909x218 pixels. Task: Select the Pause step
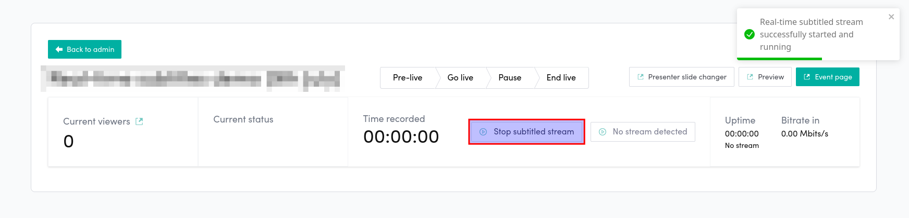[510, 78]
